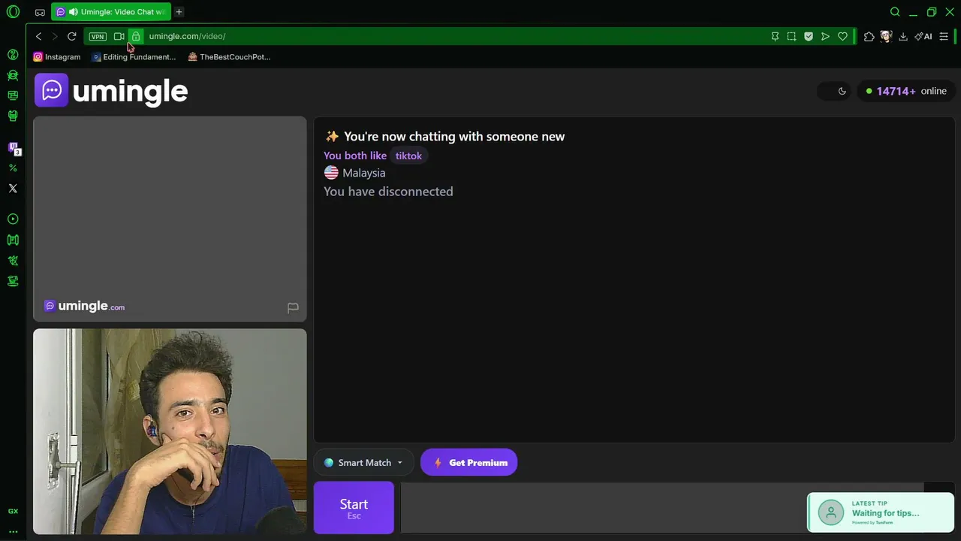Select the Umingle: Video Chat tab
The image size is (961, 541).
(x=111, y=12)
